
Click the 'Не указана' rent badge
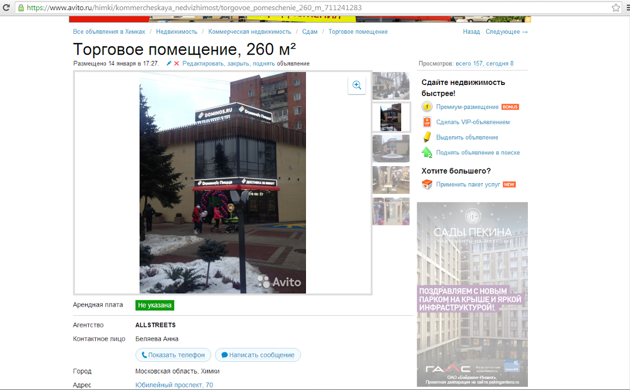click(x=155, y=306)
